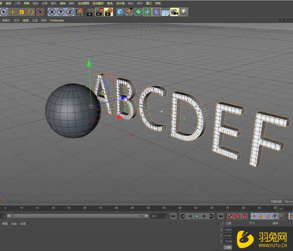Open the 帮助 menu
The image size is (293, 251).
(x=158, y=3)
